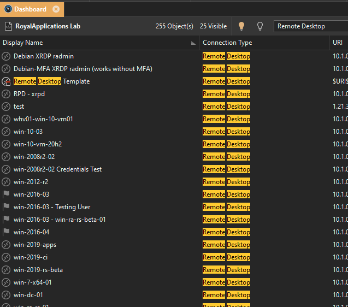Click the RDP icon next to win-2019-apps
This screenshot has height=307, width=348.
pos(6,245)
